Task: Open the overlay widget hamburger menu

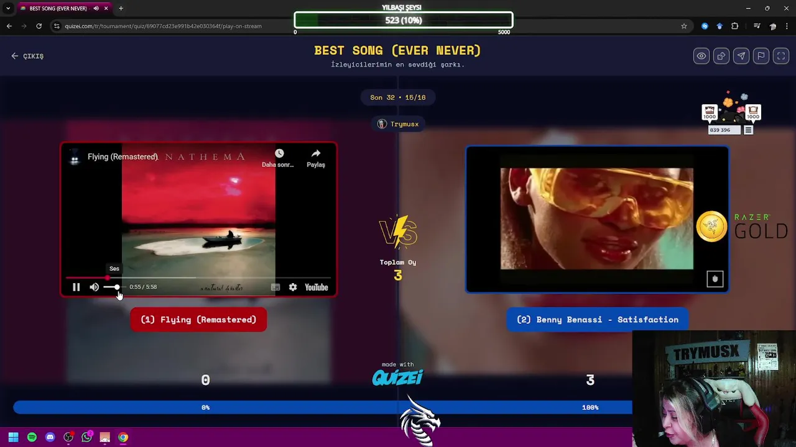Action: [748, 130]
